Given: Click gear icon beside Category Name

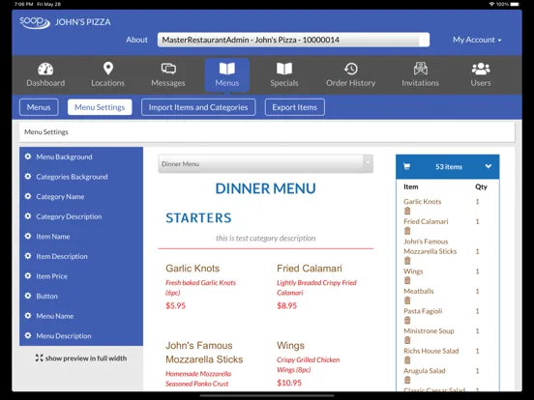Looking at the screenshot, I should click(28, 196).
